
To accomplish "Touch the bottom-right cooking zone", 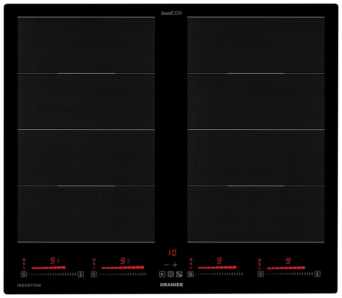I will pyautogui.click(x=256, y=214).
